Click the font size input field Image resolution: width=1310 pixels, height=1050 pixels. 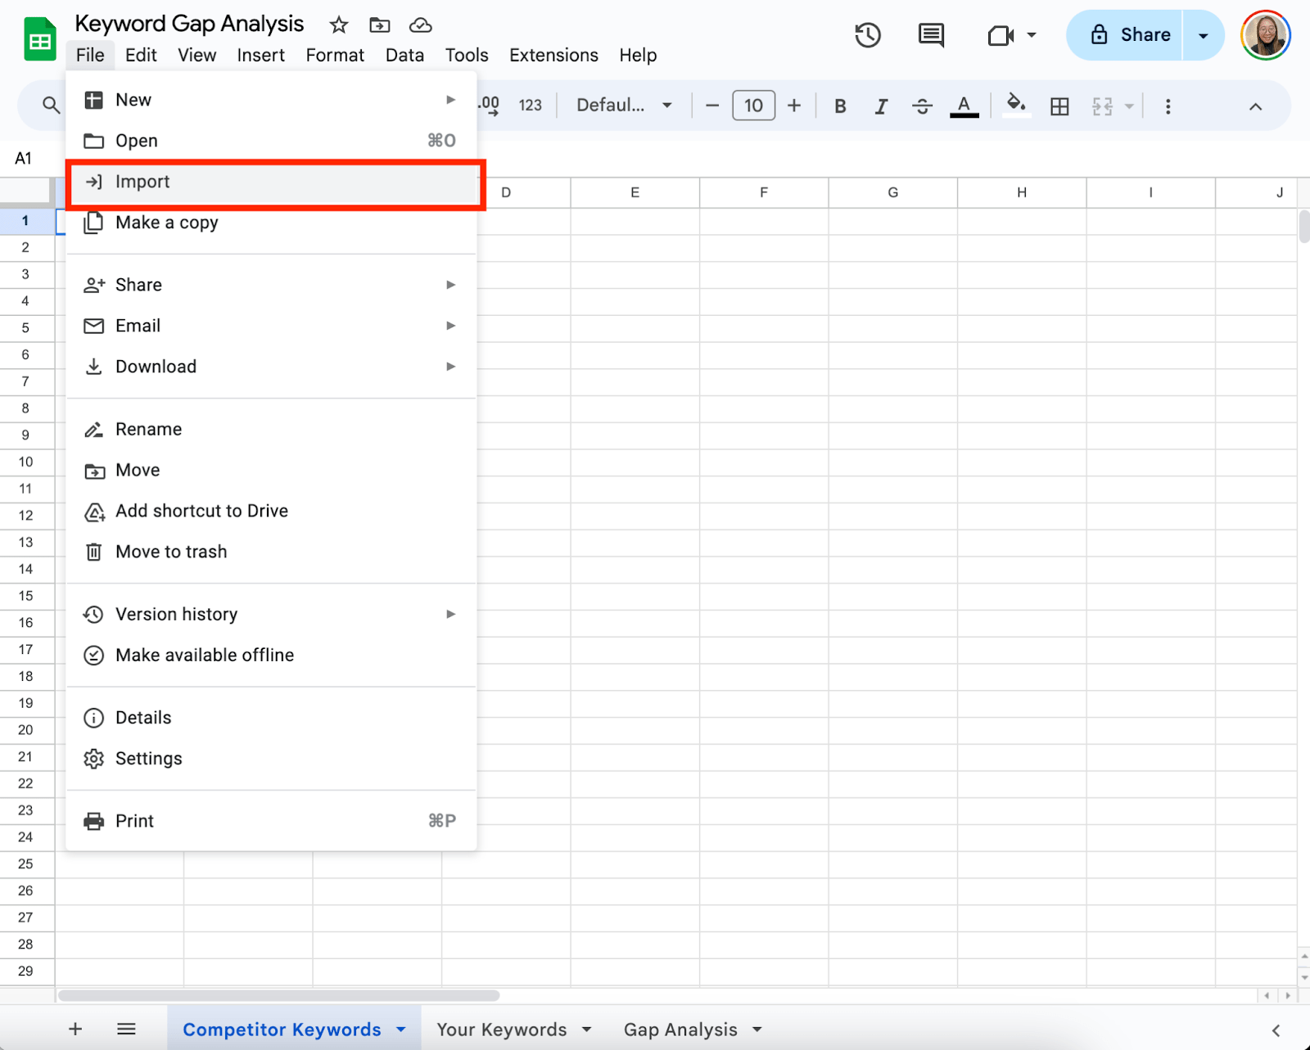[753, 106]
